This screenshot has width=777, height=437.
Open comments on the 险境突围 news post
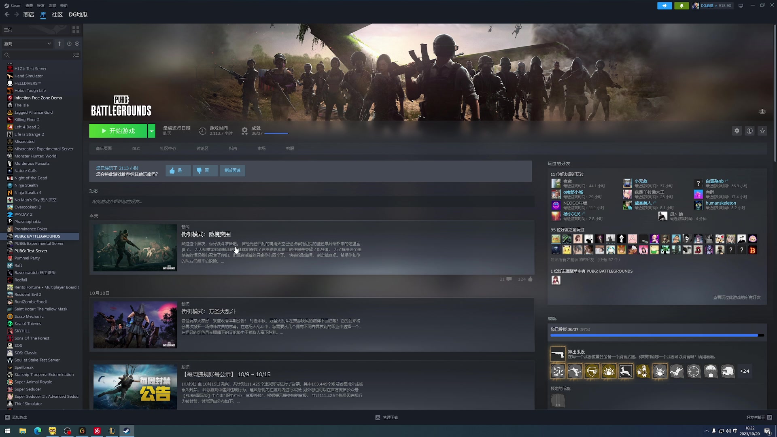pos(509,279)
